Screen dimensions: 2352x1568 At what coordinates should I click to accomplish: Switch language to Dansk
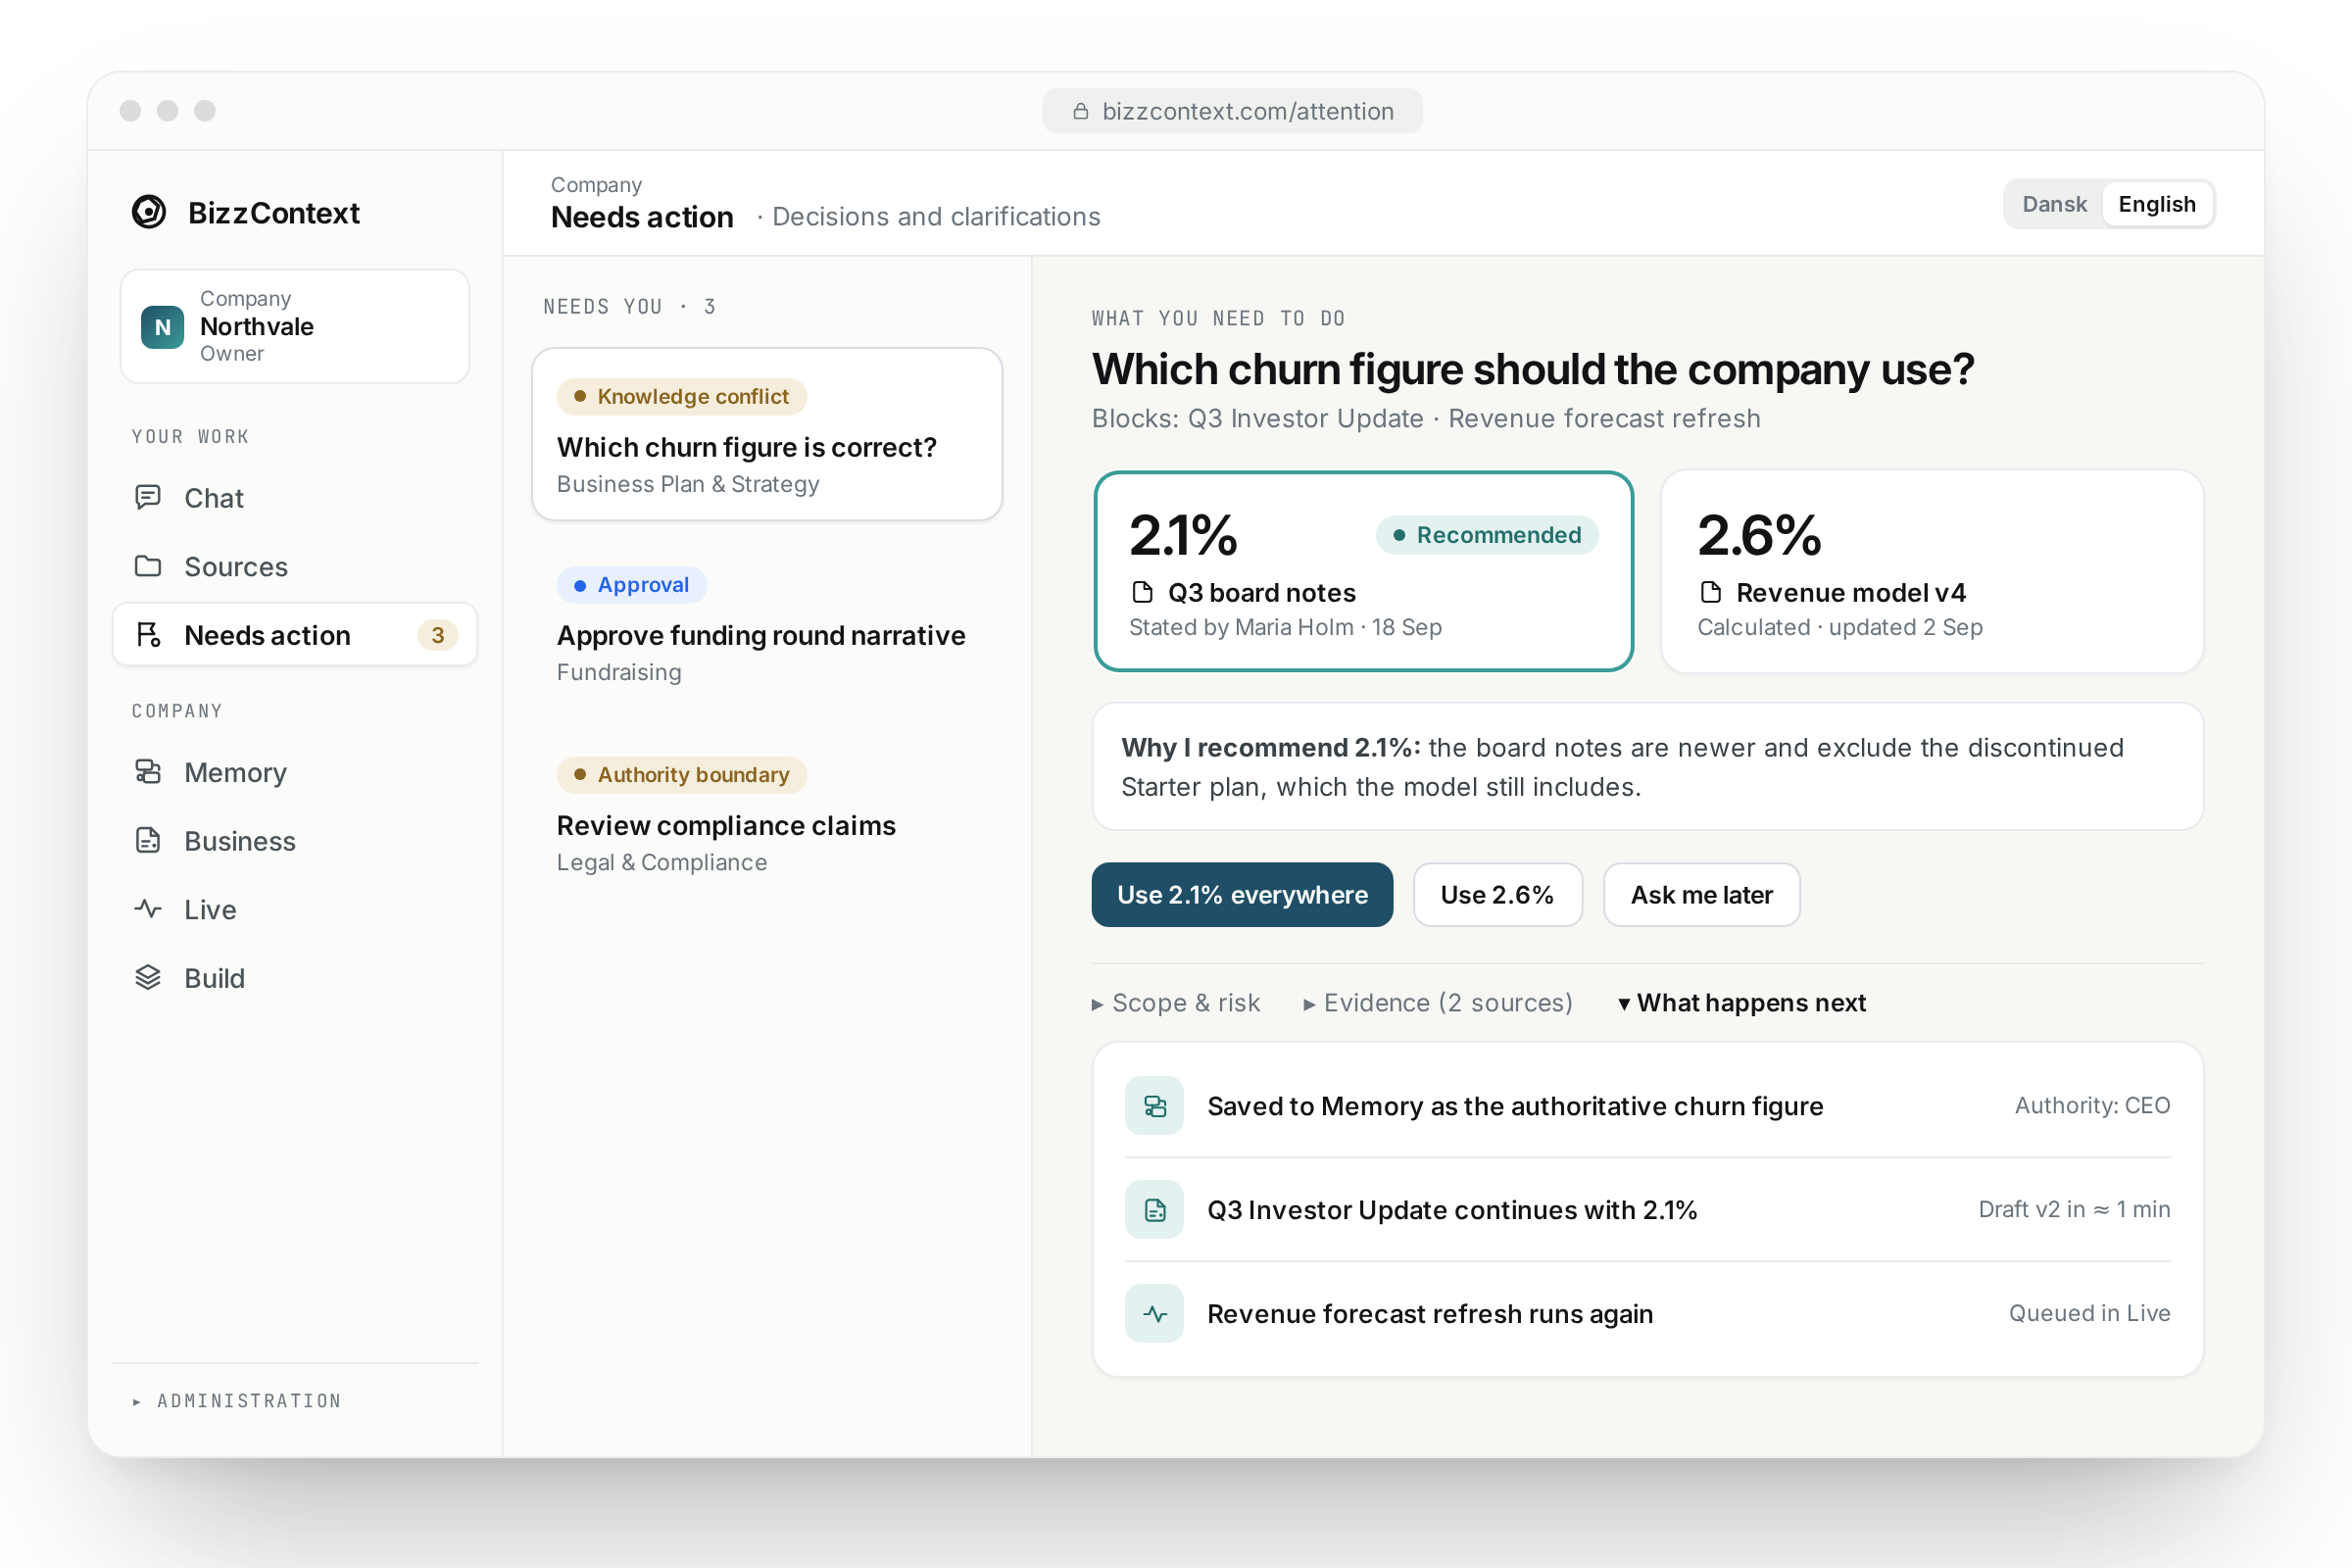pos(2054,204)
